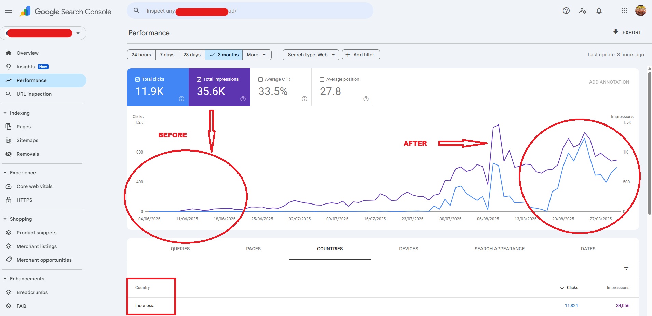652x316 pixels.
Task: Collapse the Indexing sidebar section
Action: [5, 113]
